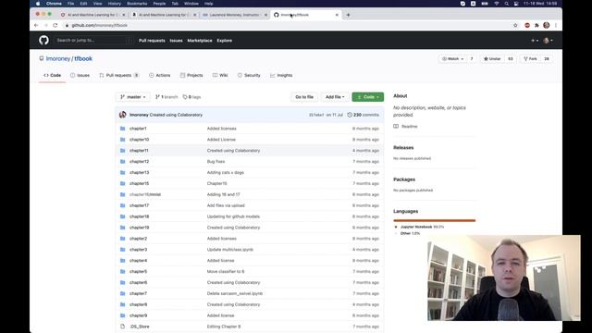Click commit message 'Adding cats v dogs'
Image resolution: width=592 pixels, height=333 pixels.
226,173
